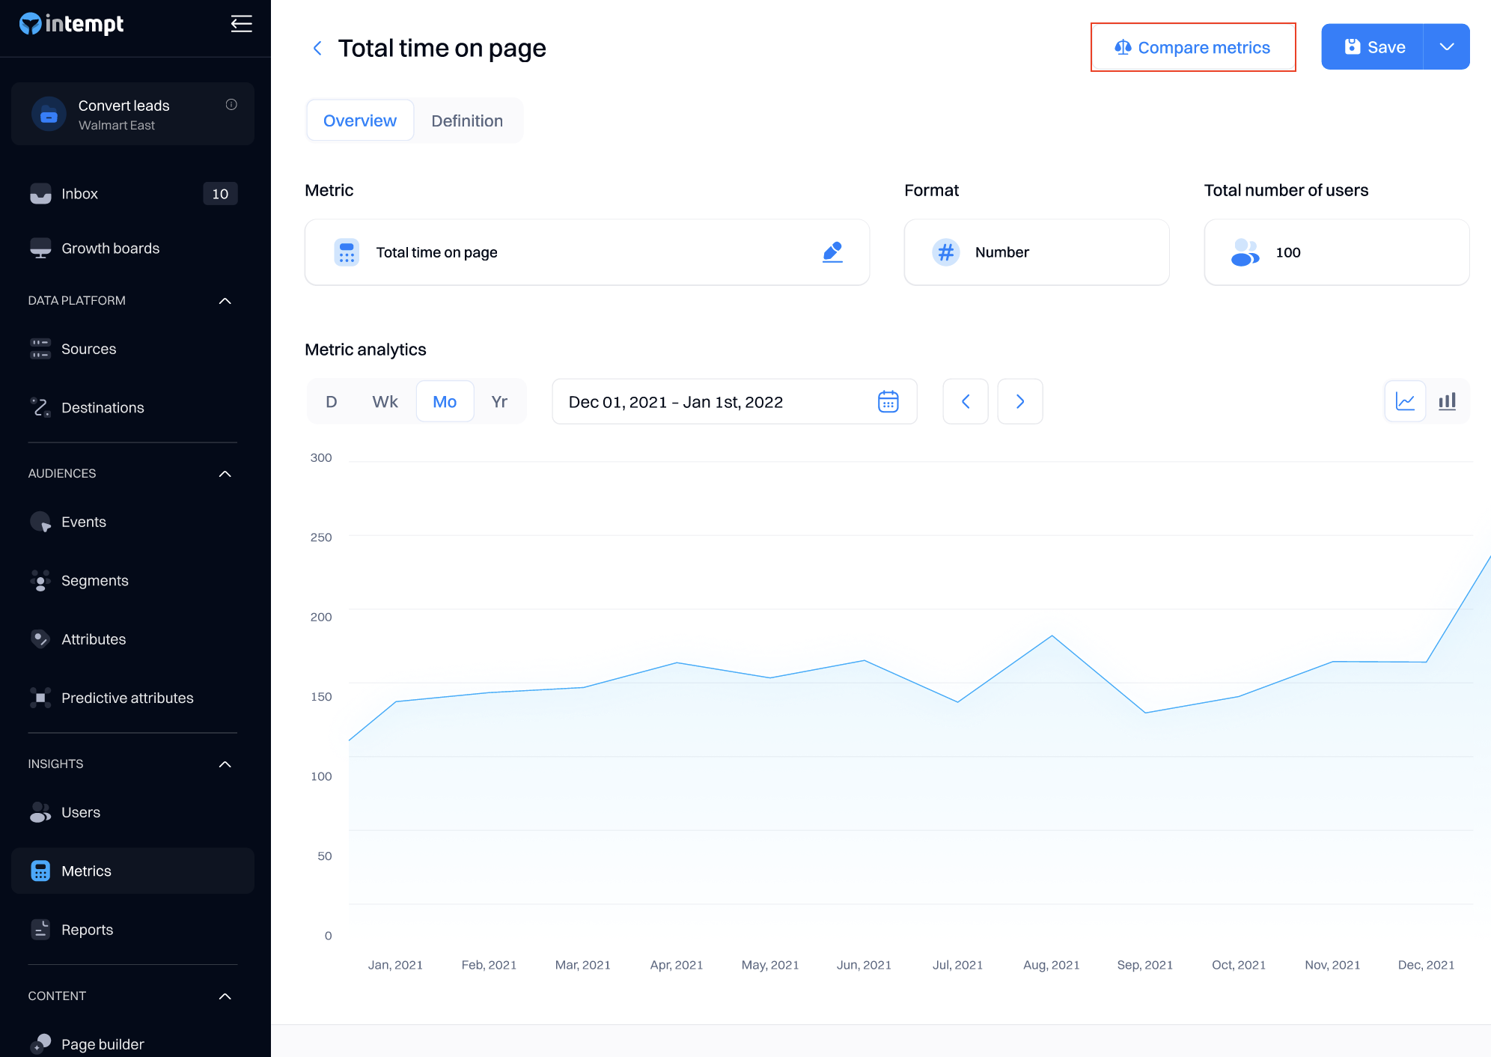Click the Save button

pyautogui.click(x=1373, y=47)
